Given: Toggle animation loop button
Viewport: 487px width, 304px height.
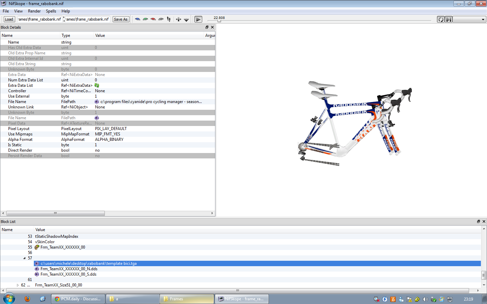Looking at the screenshot, I should tap(441, 20).
